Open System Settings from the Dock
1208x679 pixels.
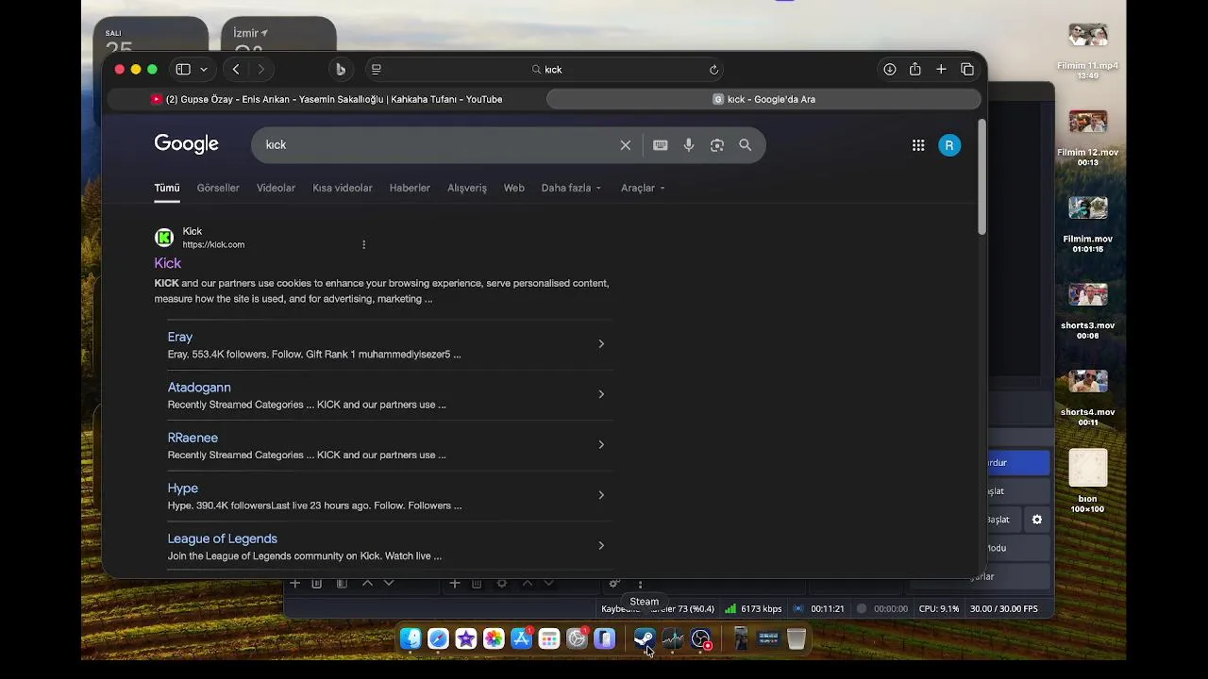(x=578, y=639)
